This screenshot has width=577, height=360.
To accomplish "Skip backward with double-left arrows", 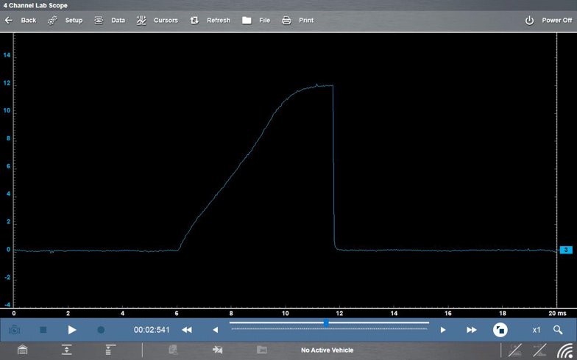I will (187, 330).
